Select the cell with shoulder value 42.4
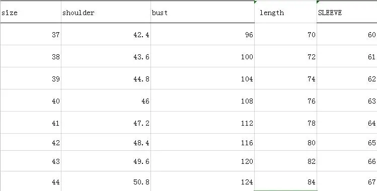Image resolution: width=377 pixels, height=191 pixels. click(x=106, y=34)
